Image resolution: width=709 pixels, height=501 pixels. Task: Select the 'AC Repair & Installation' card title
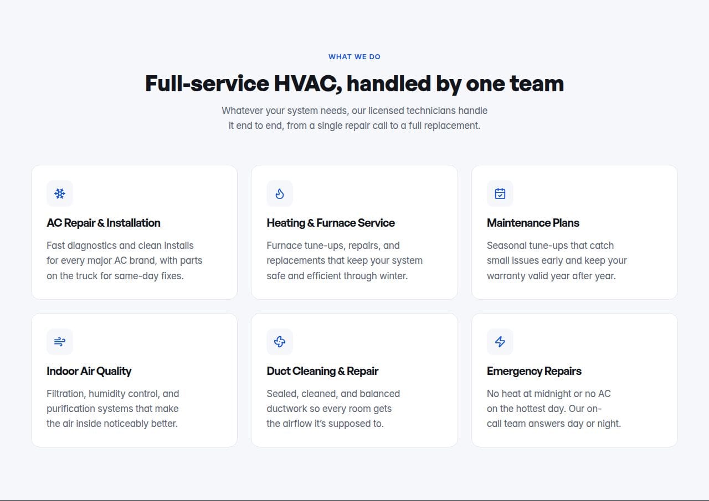104,223
